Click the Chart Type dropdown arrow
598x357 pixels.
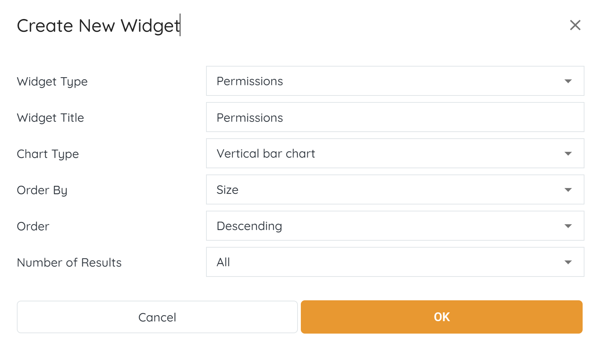[568, 154]
